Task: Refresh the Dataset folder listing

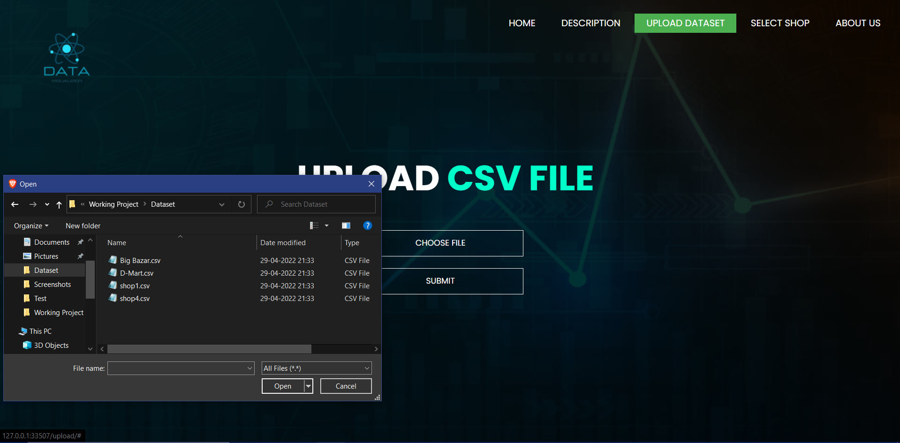Action: [242, 204]
